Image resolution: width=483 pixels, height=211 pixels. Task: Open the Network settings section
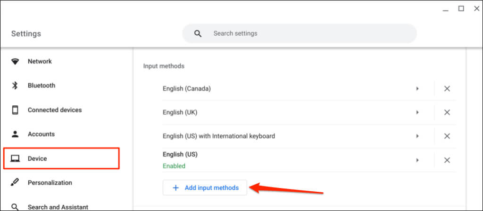[40, 62]
